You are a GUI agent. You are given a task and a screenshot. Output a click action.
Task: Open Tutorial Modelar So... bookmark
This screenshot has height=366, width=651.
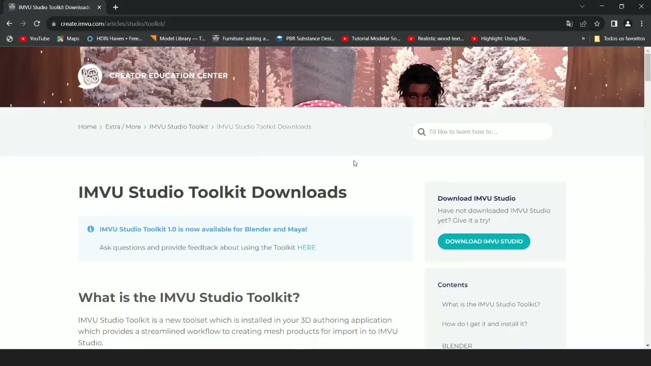371,39
